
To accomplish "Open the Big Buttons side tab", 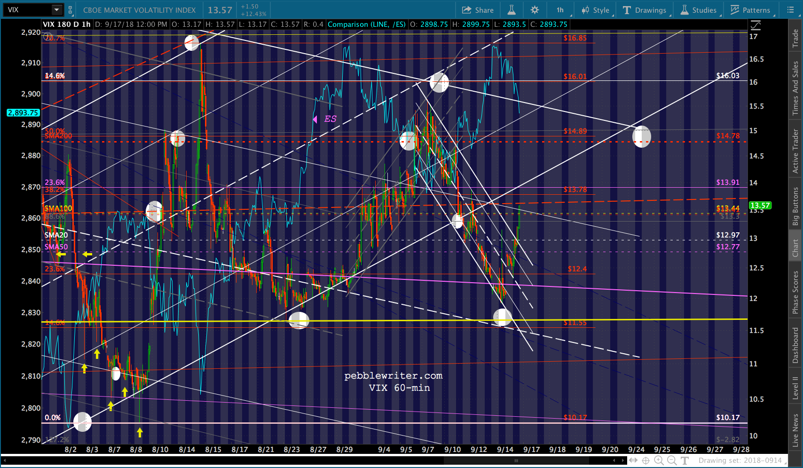I will point(795,207).
